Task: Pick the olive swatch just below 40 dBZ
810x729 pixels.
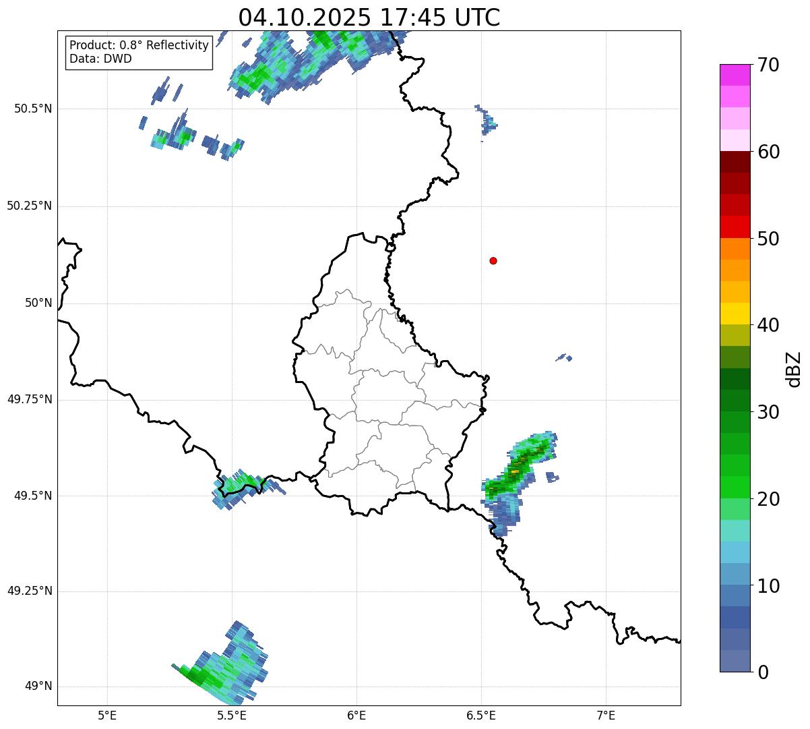Action: pos(735,335)
